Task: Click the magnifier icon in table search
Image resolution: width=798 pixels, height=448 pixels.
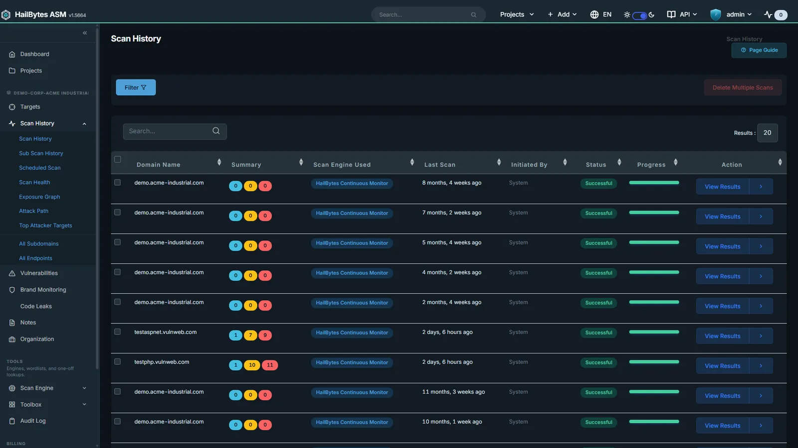Action: coord(216,131)
